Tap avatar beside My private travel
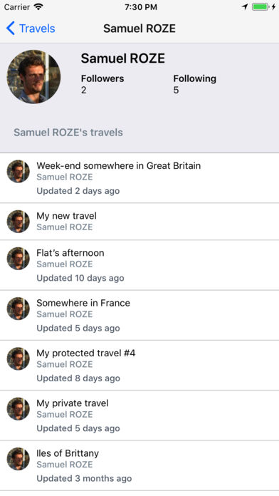Image resolution: width=279 pixels, height=496 pixels. pos(19,408)
